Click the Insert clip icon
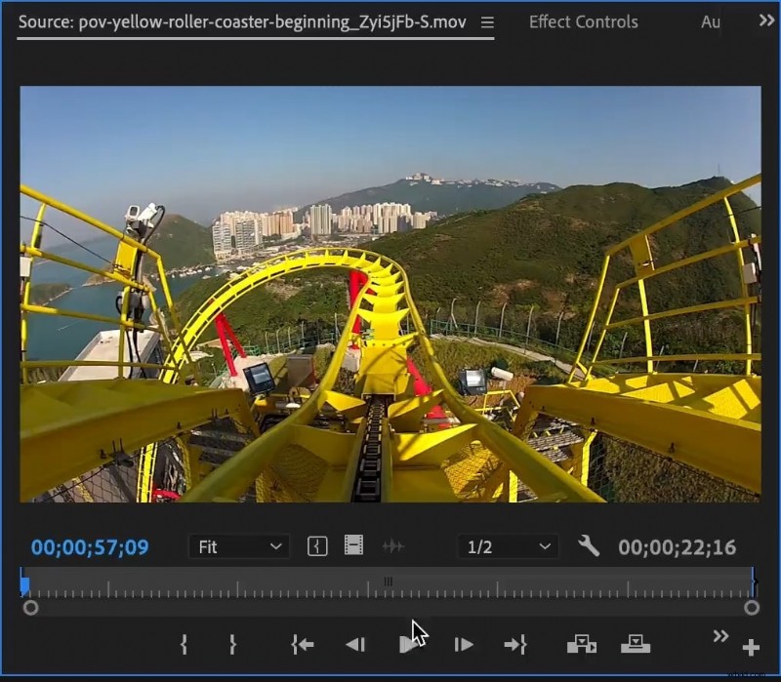The width and height of the screenshot is (781, 682). [x=582, y=645]
